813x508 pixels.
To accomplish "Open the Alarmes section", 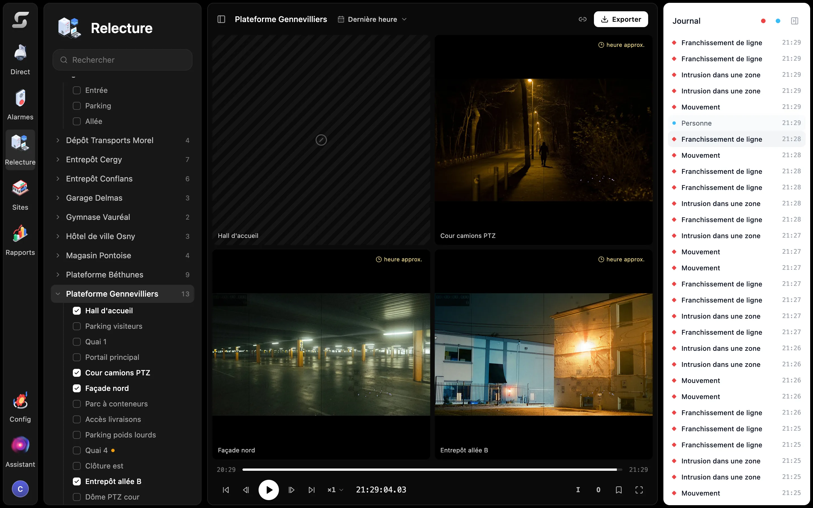I will [20, 104].
